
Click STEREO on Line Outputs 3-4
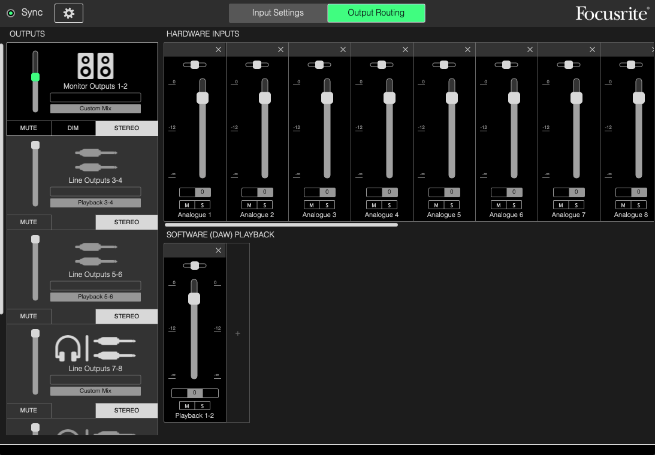coord(126,222)
